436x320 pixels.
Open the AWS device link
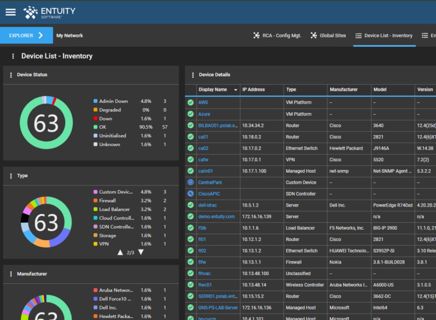(203, 102)
